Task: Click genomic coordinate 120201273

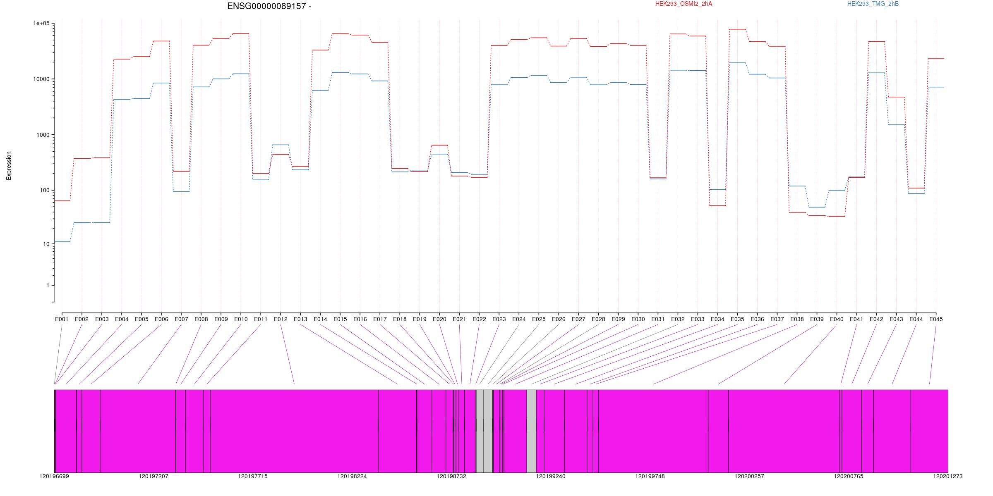Action: [x=948, y=477]
